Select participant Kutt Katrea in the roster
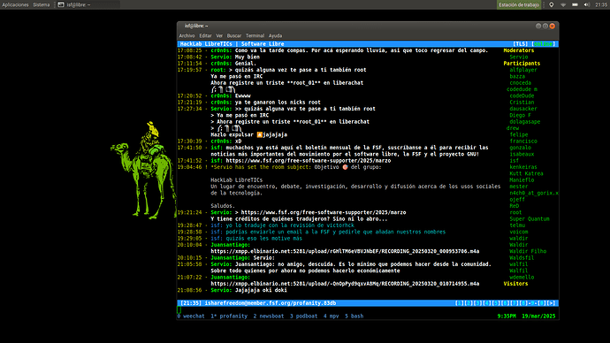Image resolution: width=610 pixels, height=343 pixels. 526,173
